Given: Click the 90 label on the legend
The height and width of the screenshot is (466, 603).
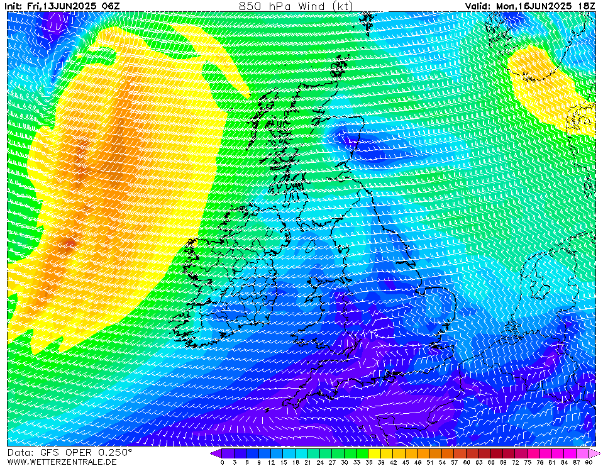Looking at the screenshot, I should [589, 462].
